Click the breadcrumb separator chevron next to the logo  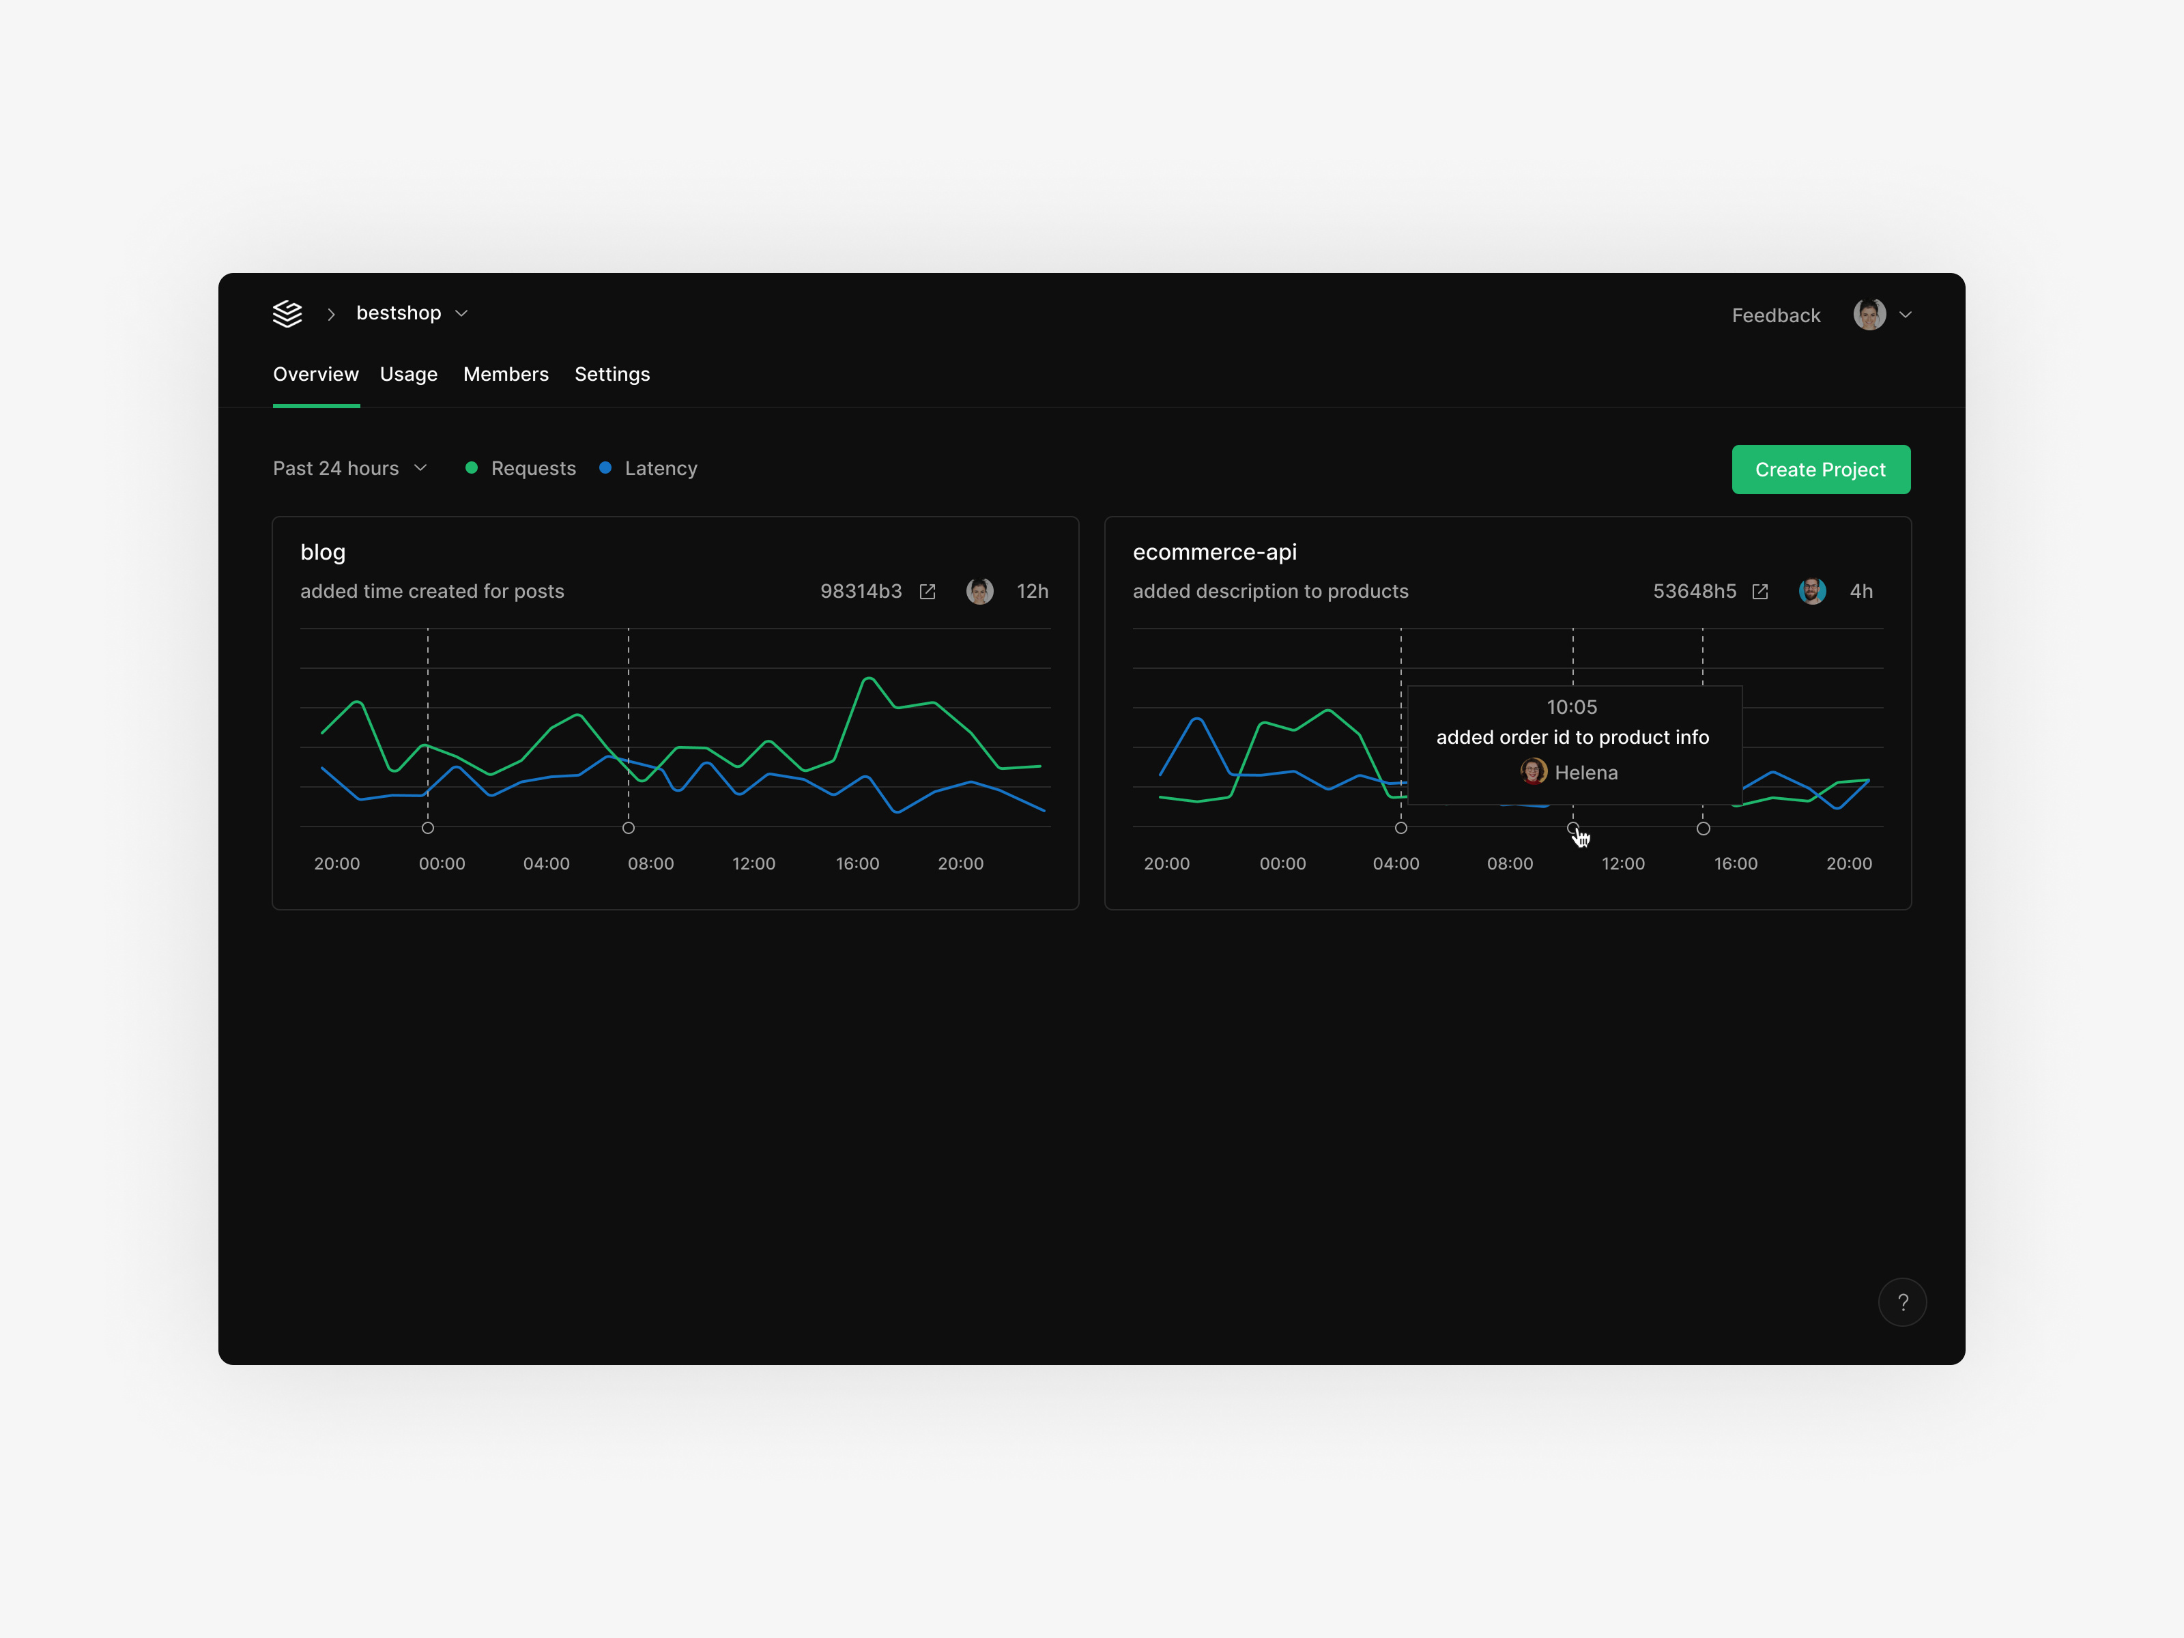click(331, 314)
